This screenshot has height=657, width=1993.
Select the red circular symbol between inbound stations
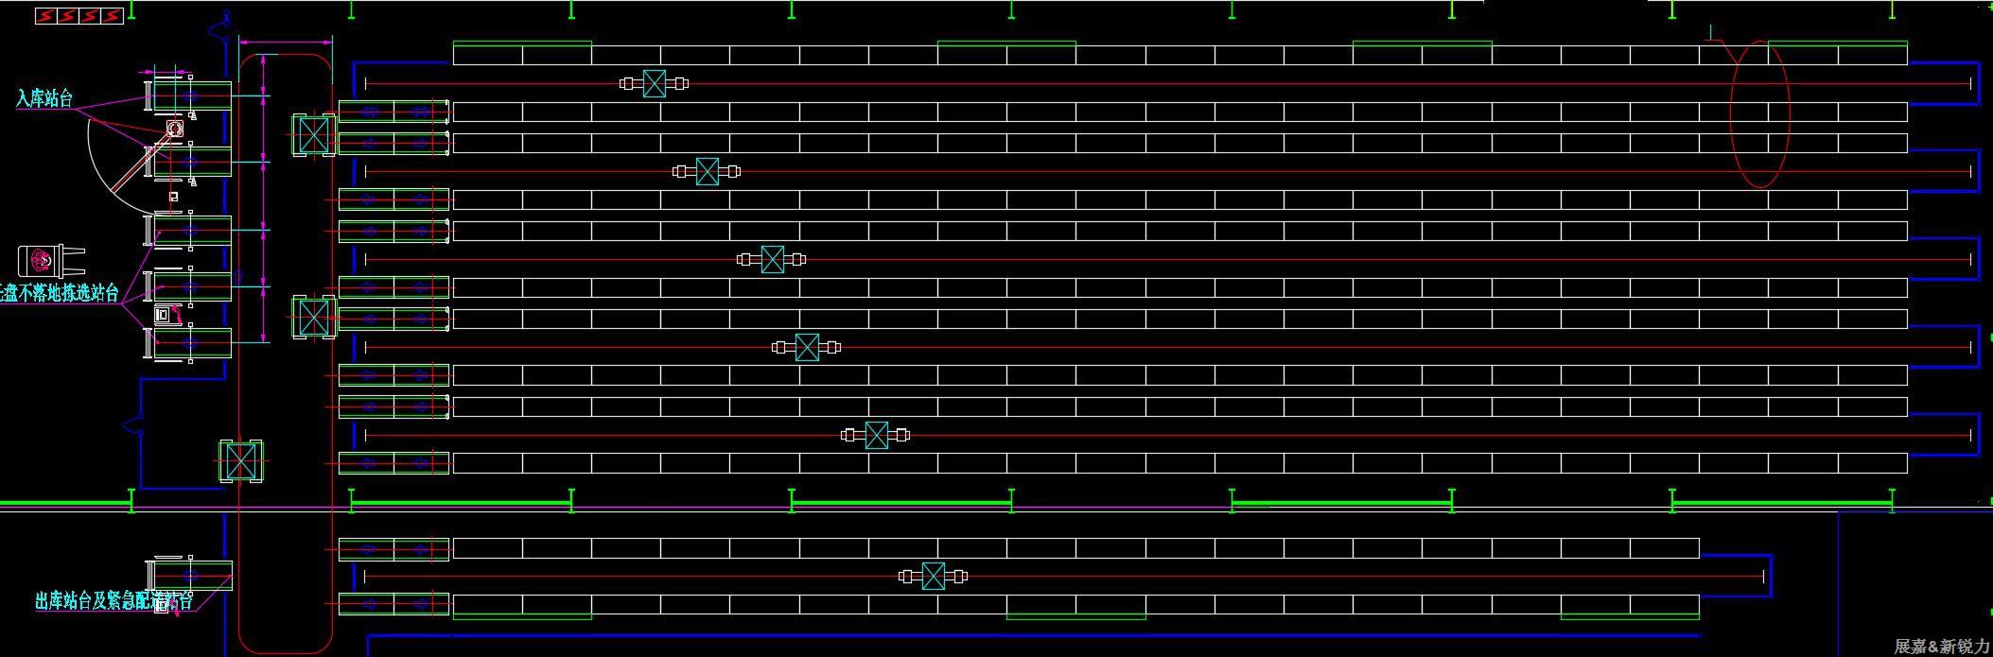click(x=174, y=128)
